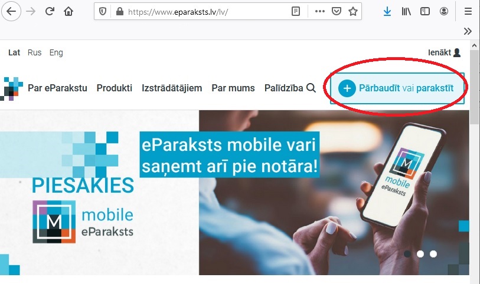Go back using the browser back arrow
The height and width of the screenshot is (284, 480).
(x=11, y=12)
